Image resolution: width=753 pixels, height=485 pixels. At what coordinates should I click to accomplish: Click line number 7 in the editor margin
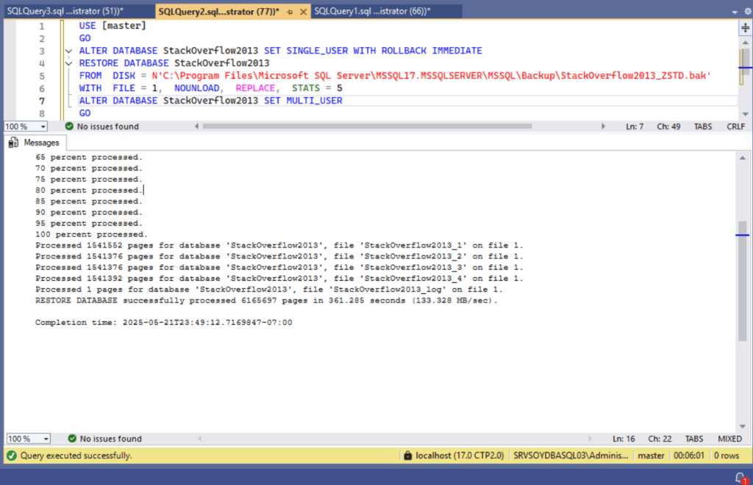click(x=41, y=100)
